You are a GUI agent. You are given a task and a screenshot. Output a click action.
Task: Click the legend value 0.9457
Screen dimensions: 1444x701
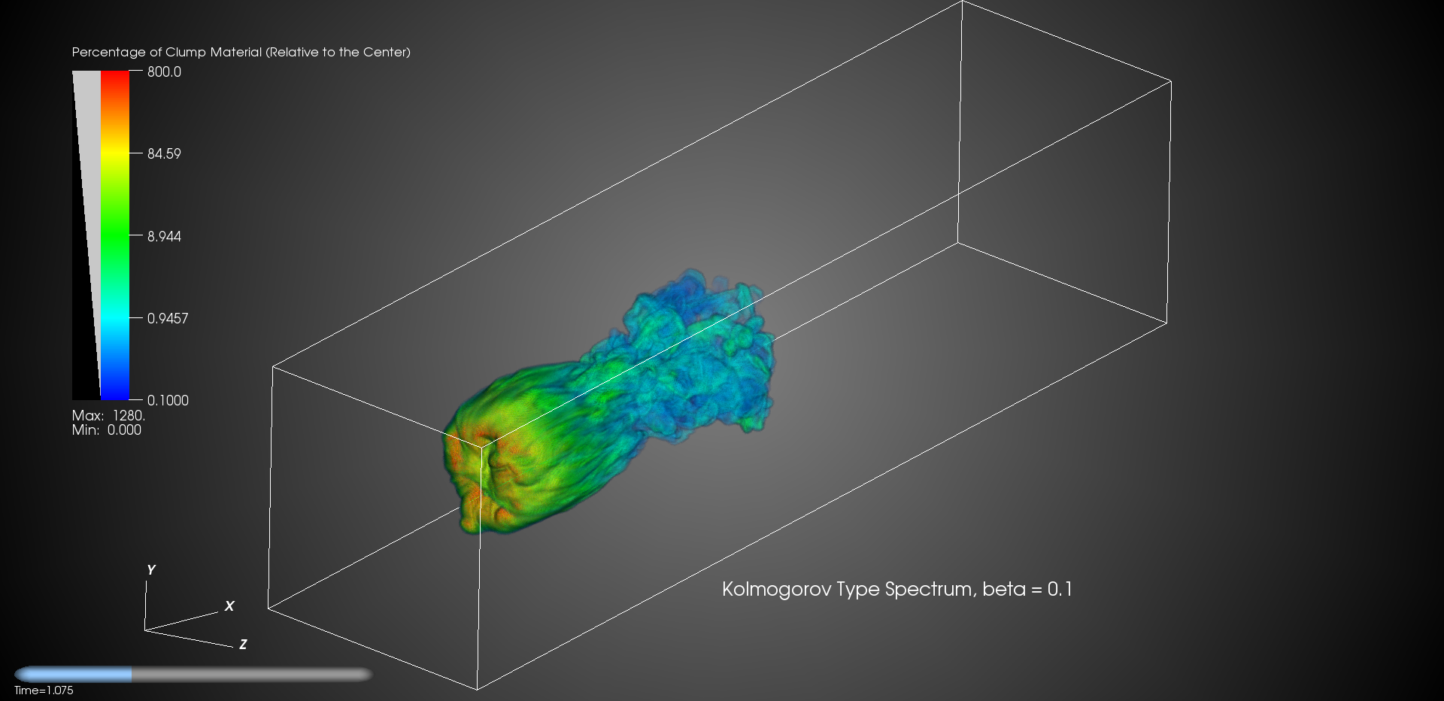[168, 318]
